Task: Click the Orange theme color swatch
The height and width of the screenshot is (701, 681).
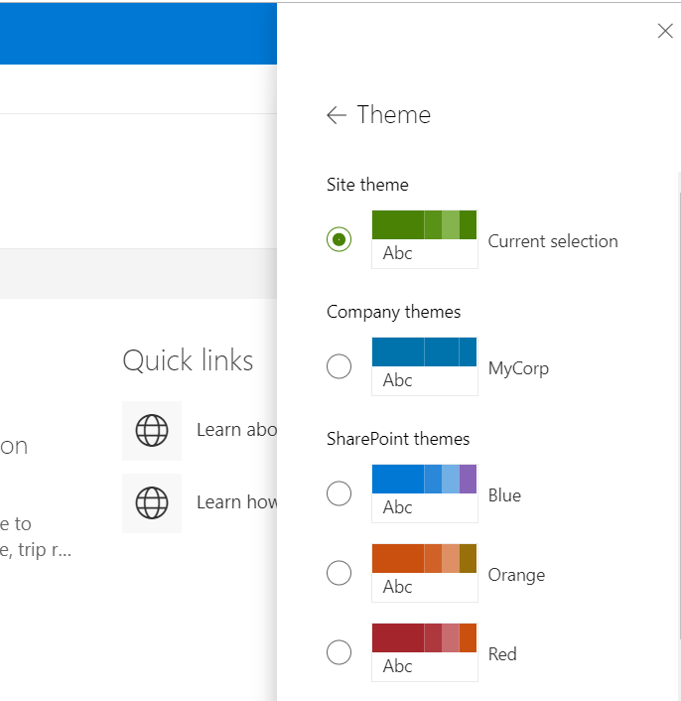Action: [425, 573]
